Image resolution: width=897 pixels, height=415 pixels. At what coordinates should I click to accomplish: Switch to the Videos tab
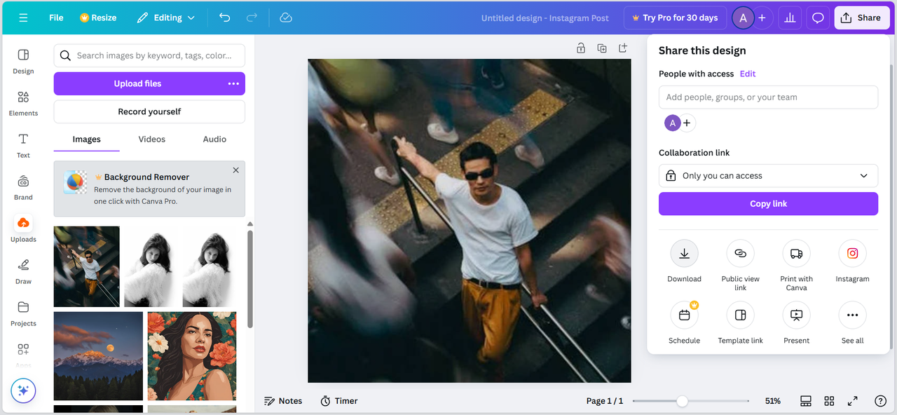[151, 140]
